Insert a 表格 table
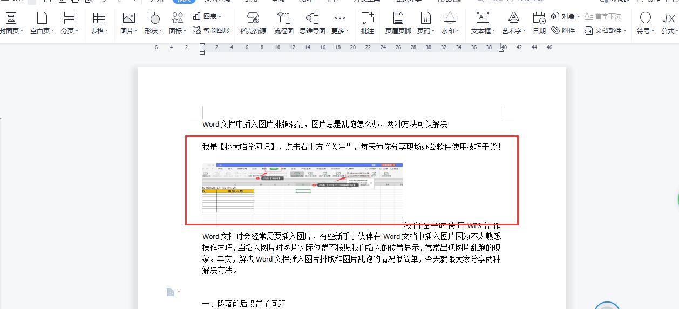 click(99, 24)
